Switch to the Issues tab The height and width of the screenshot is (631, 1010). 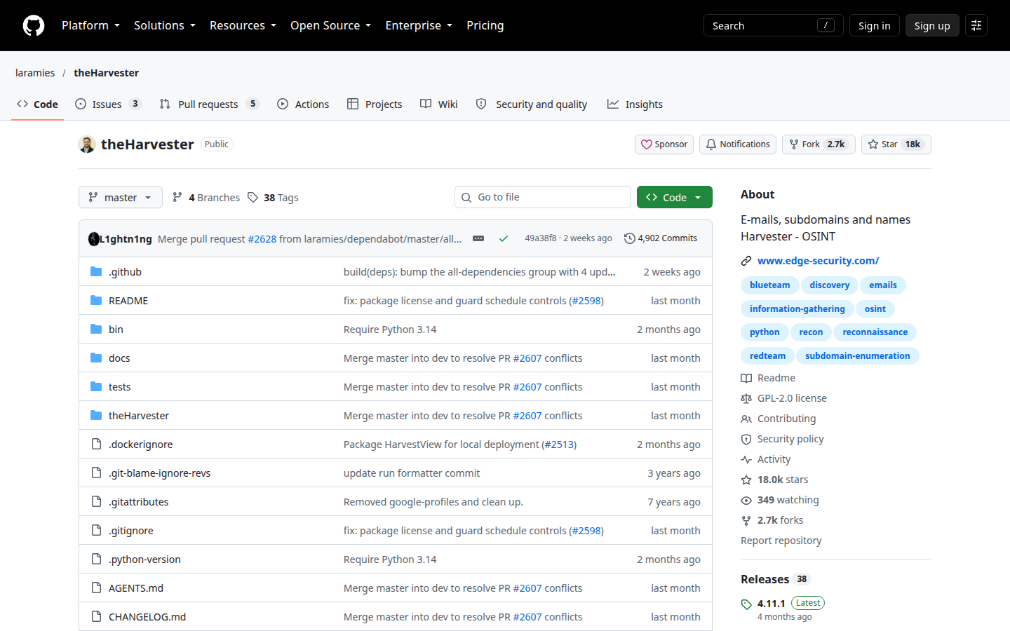108,104
